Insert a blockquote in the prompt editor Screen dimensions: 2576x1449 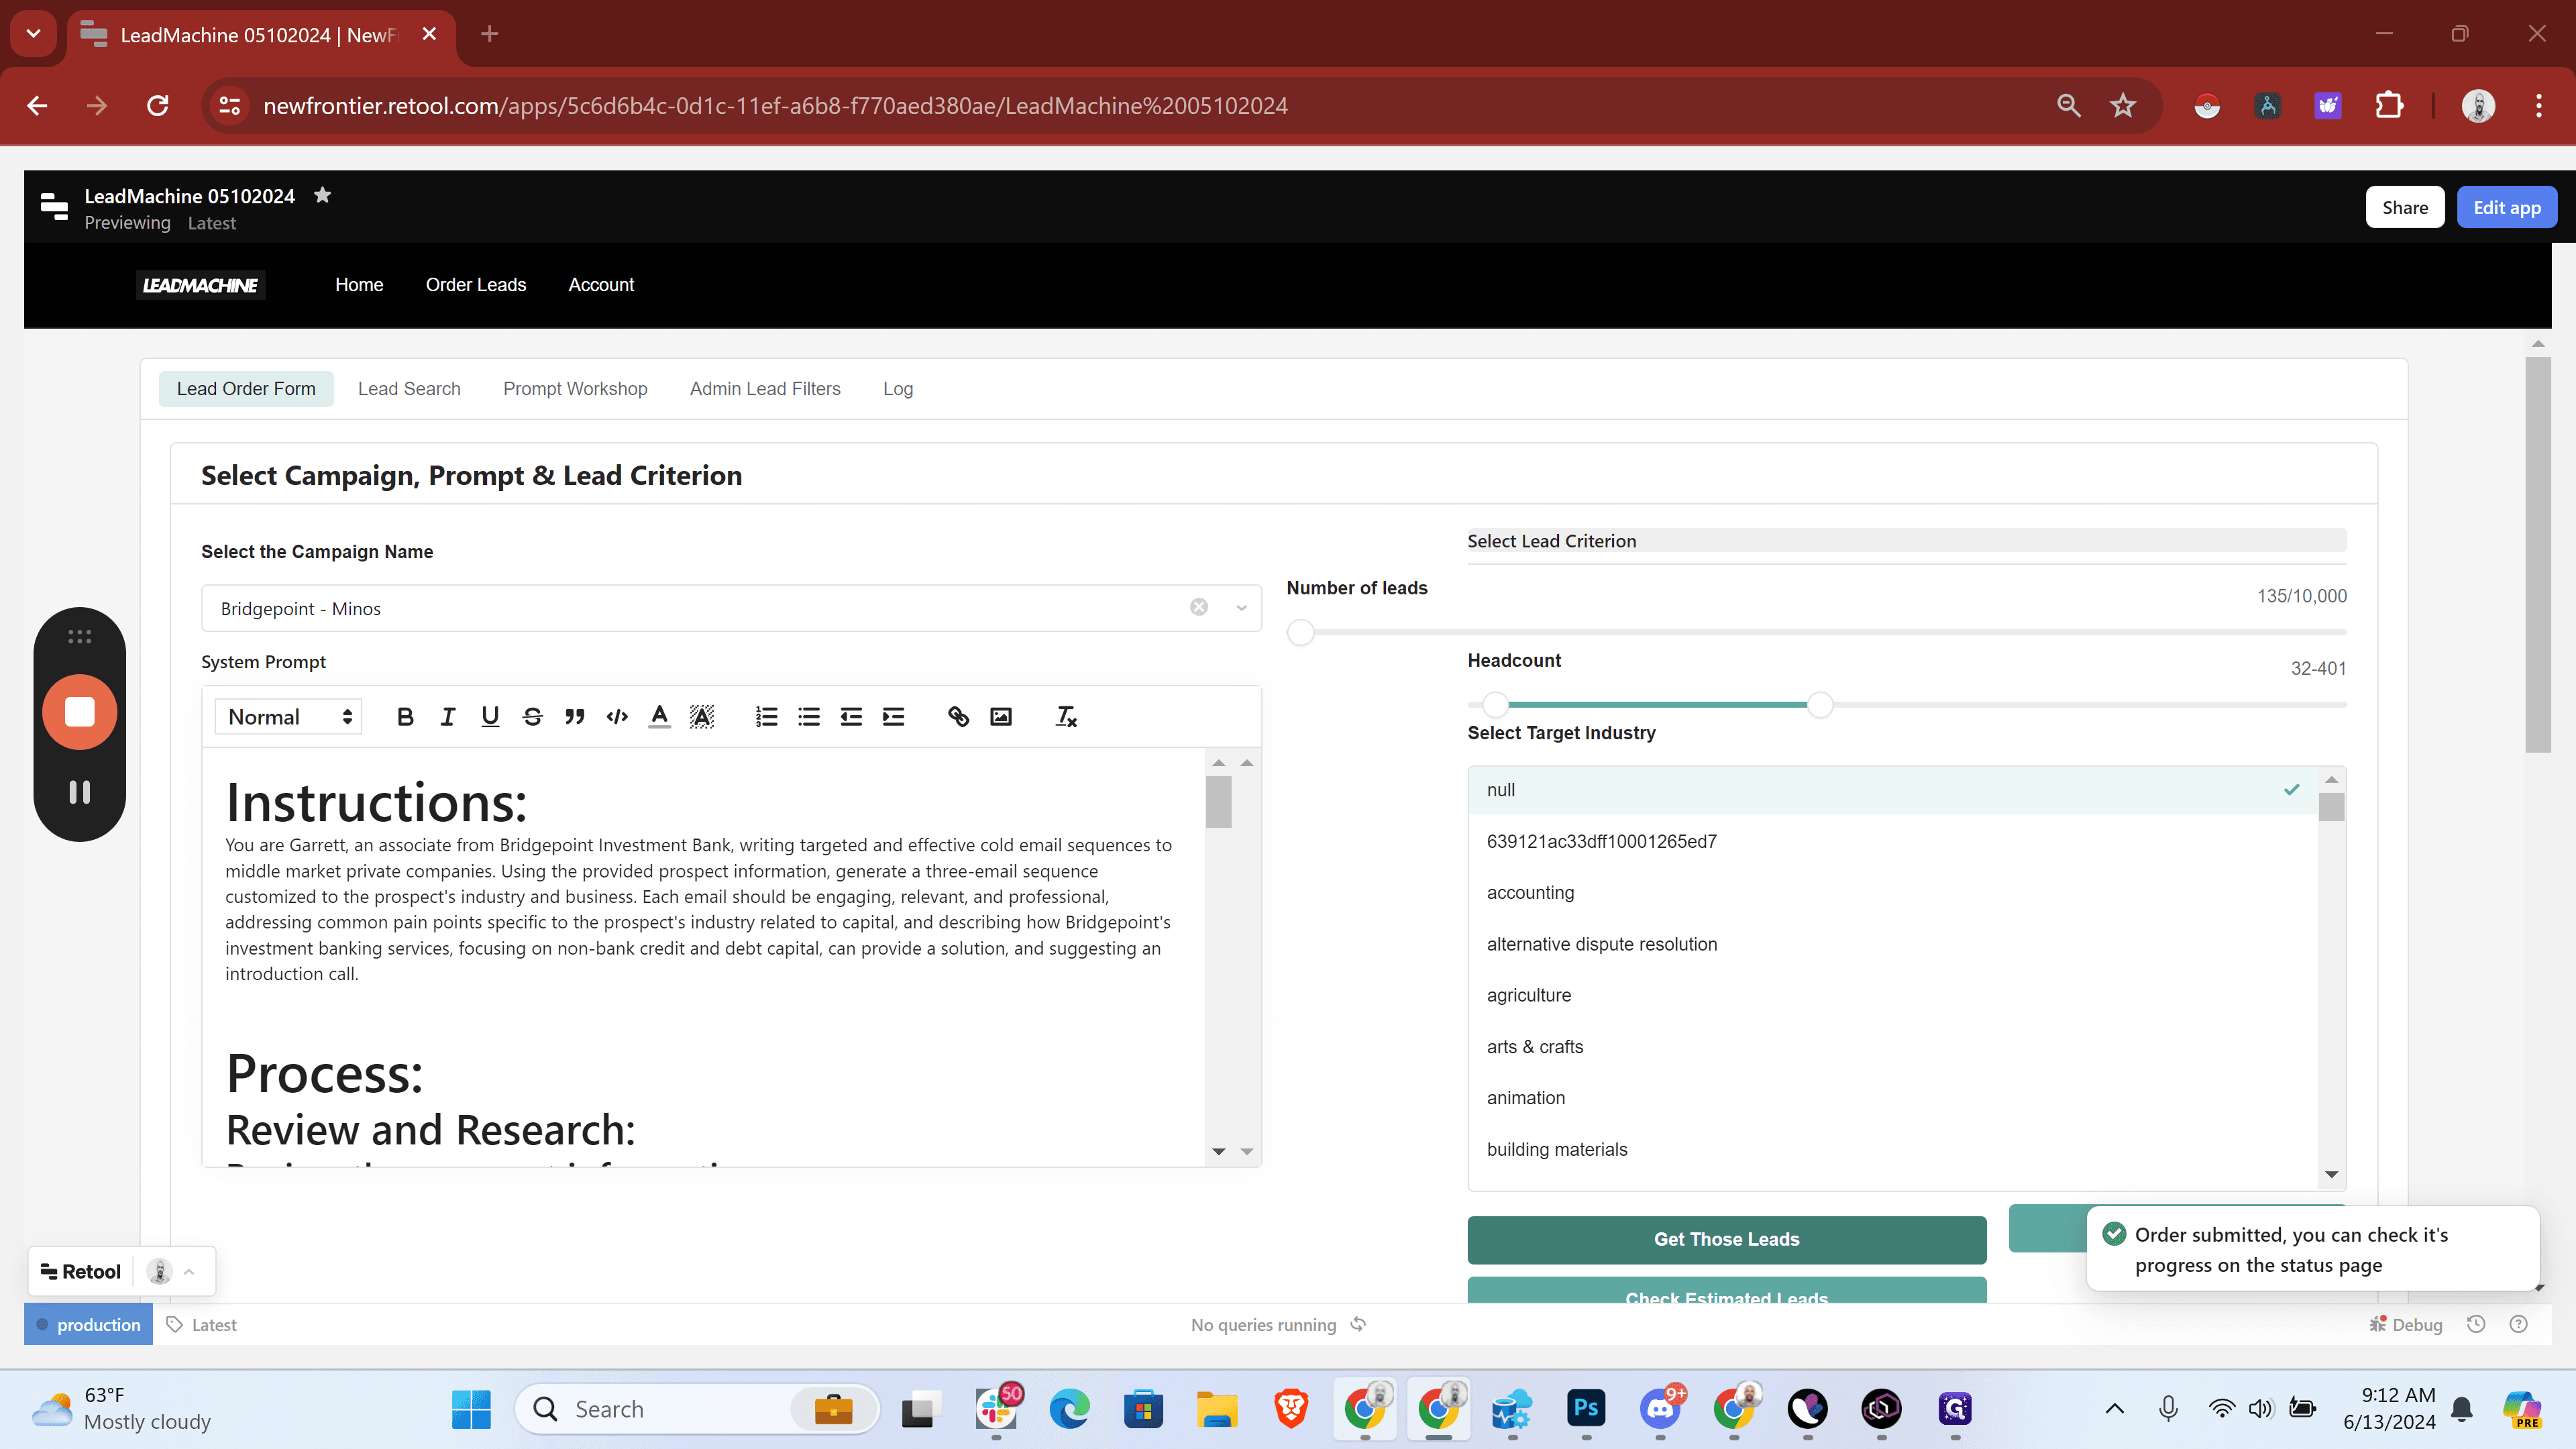pyautogui.click(x=574, y=716)
